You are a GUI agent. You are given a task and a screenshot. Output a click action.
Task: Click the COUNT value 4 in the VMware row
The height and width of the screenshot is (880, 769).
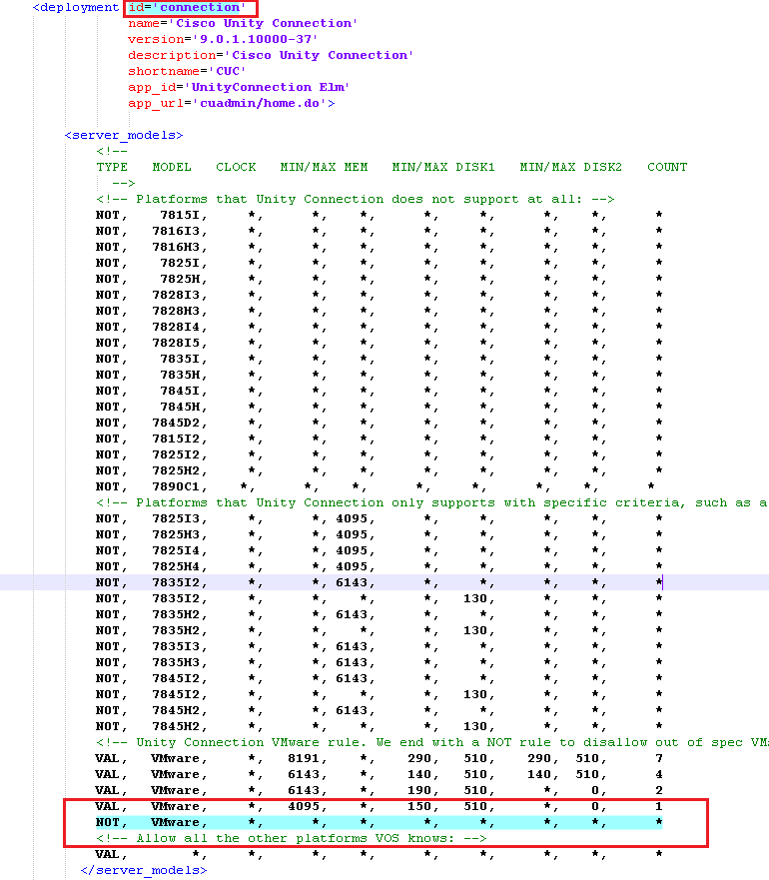pyautogui.click(x=659, y=775)
